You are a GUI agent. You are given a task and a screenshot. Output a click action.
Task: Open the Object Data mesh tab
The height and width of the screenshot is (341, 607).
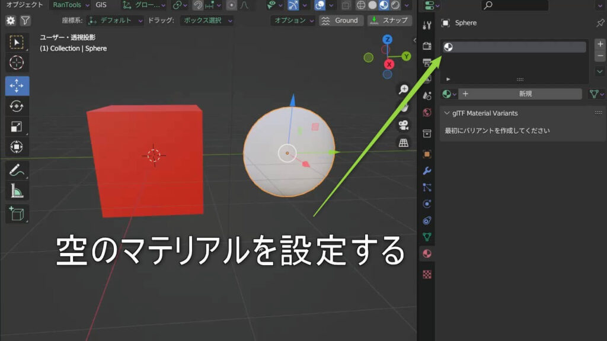[427, 237]
